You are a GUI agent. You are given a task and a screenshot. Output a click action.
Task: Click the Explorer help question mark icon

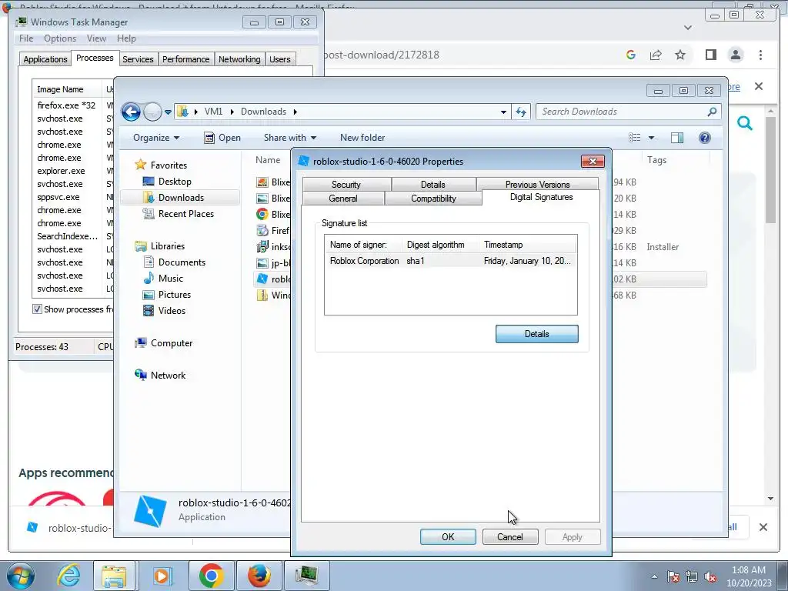click(x=705, y=138)
